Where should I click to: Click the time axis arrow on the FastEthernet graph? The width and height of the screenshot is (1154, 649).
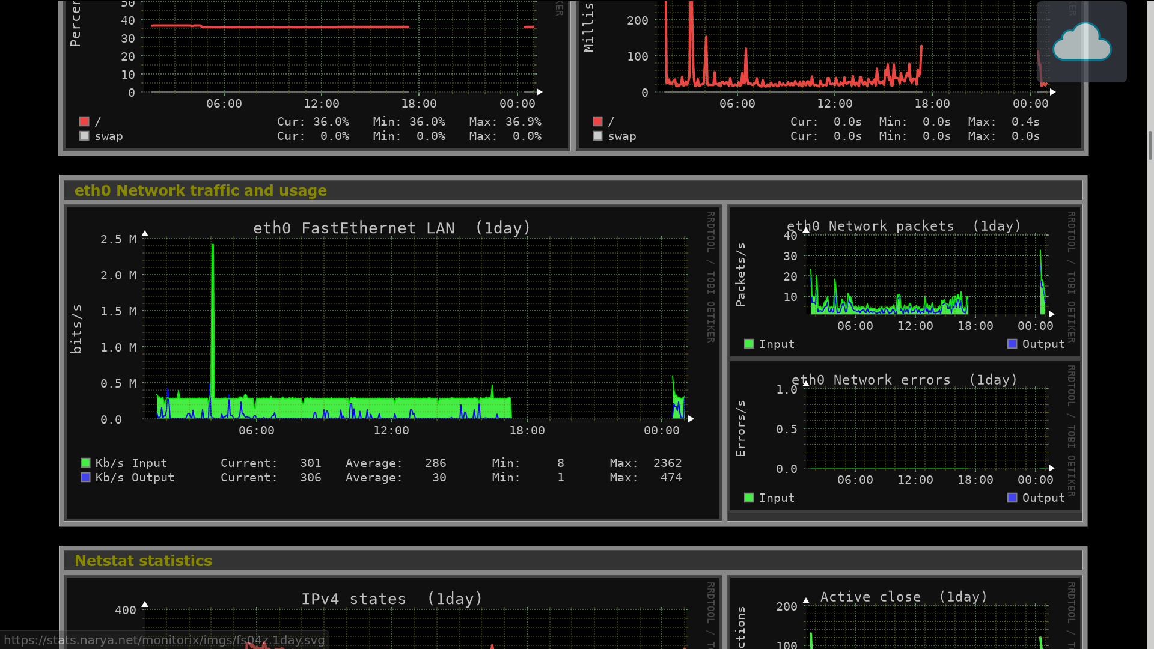(x=691, y=419)
